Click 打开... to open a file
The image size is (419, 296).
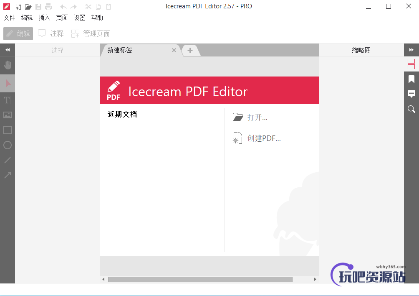250,117
